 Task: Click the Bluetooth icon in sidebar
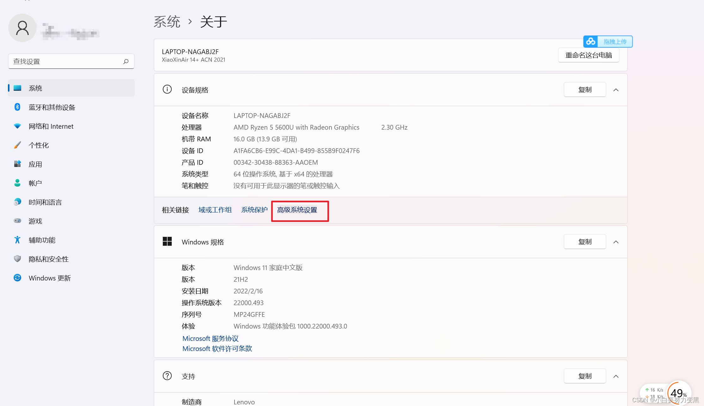point(17,107)
